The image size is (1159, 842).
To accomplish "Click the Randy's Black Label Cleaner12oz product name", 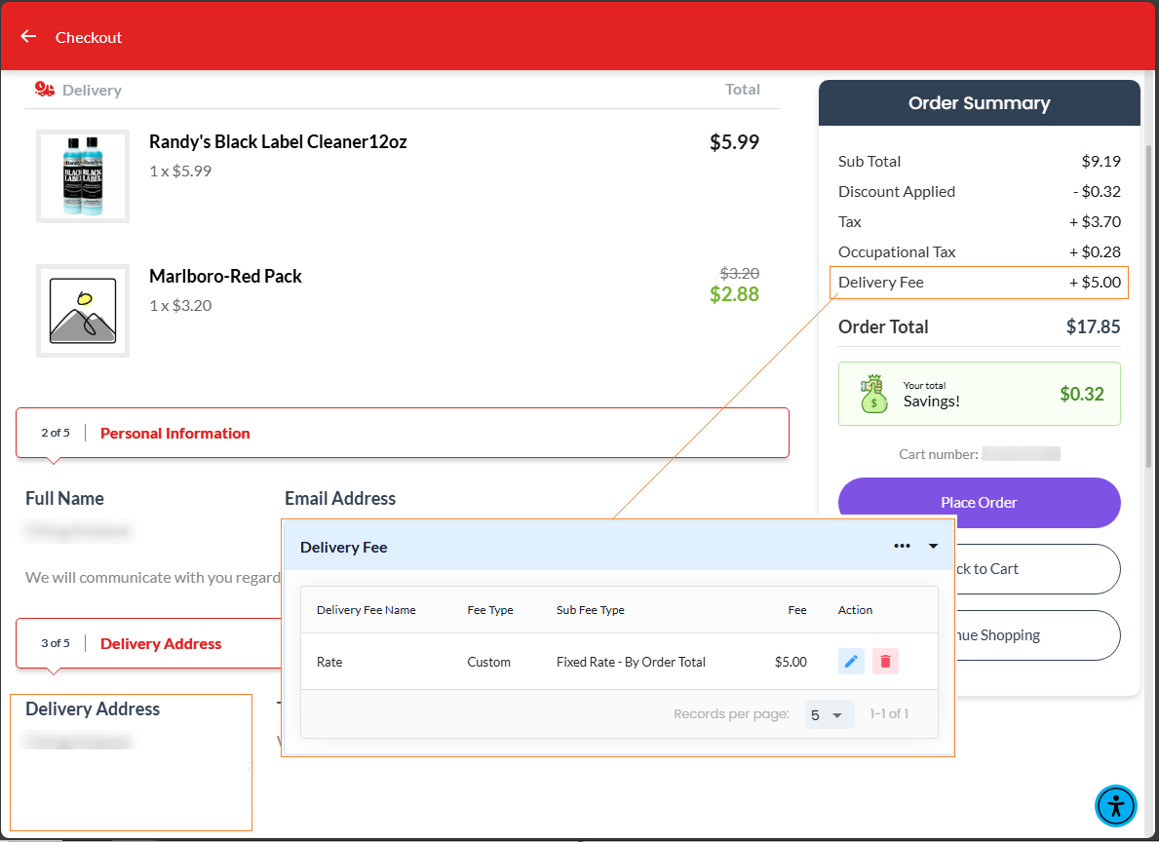I will (x=278, y=142).
